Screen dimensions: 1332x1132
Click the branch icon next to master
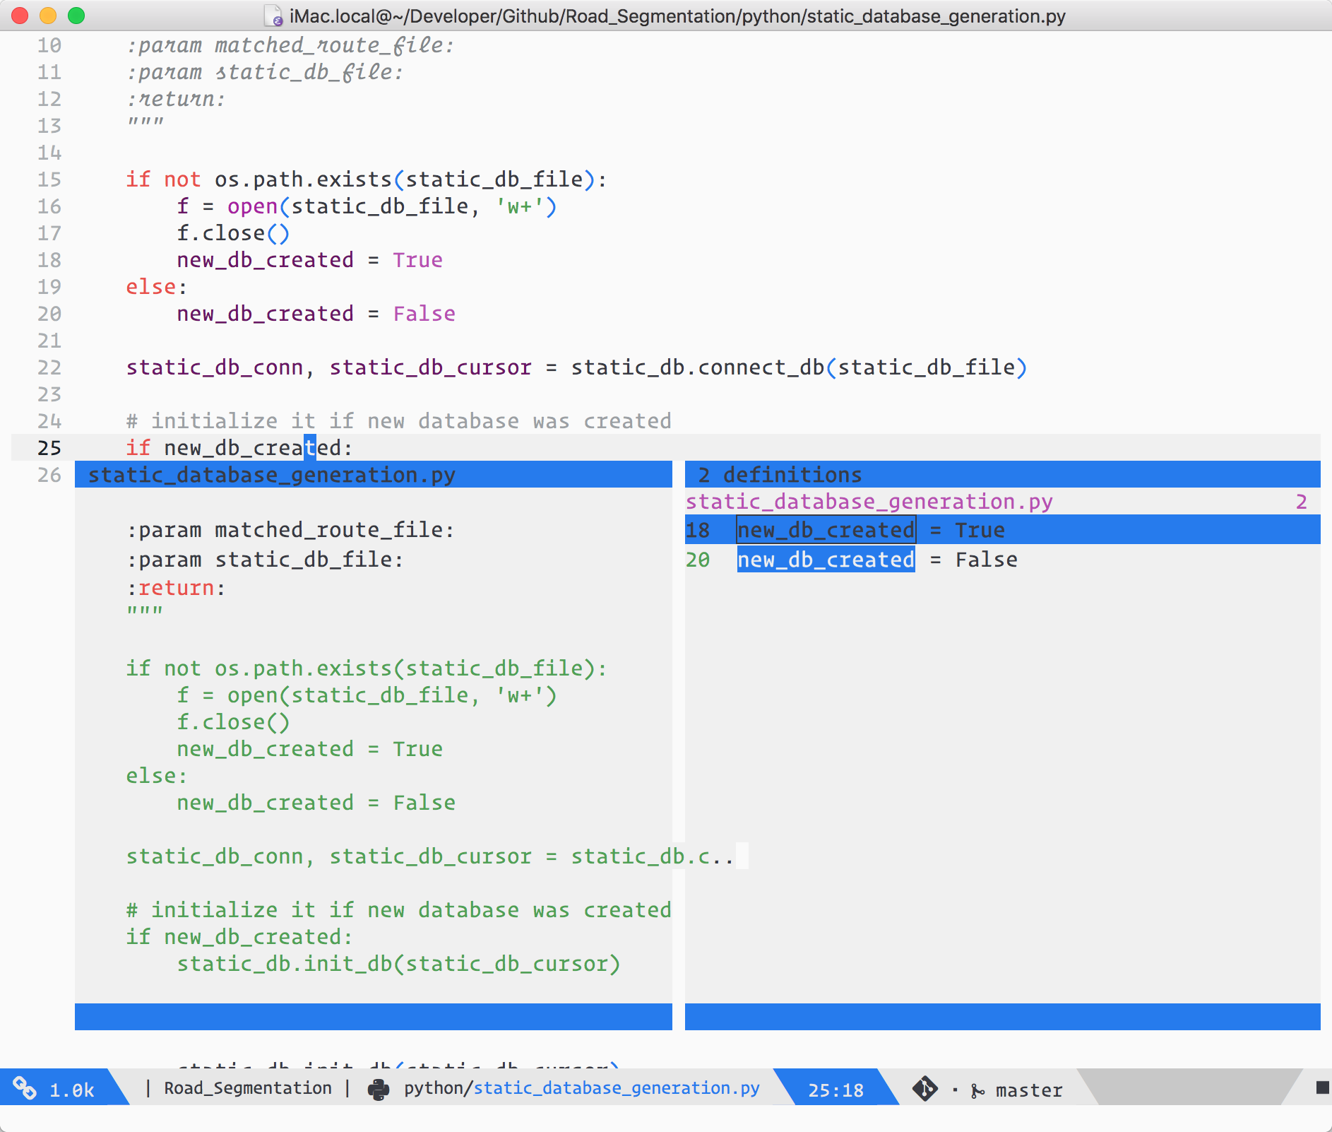click(x=977, y=1090)
